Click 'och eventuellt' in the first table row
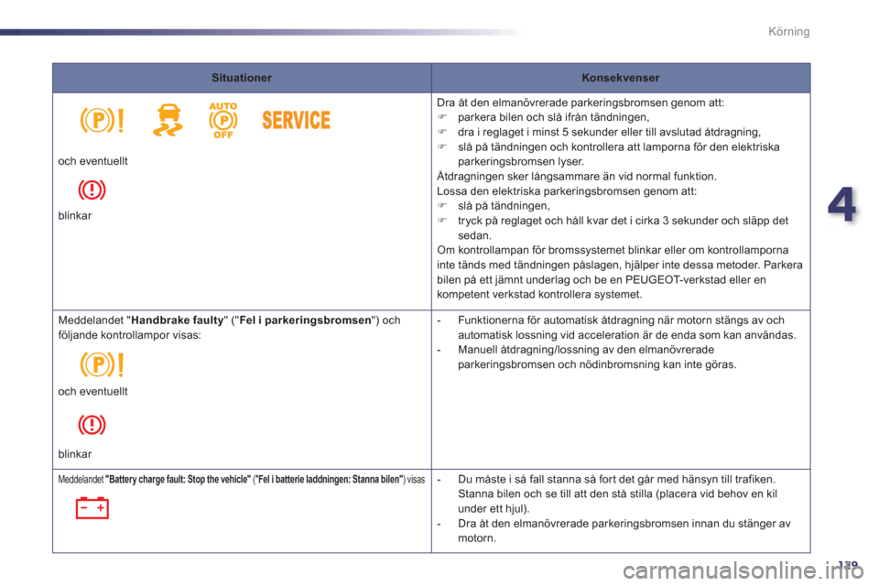This screenshot has width=879, height=586. pyautogui.click(x=93, y=161)
